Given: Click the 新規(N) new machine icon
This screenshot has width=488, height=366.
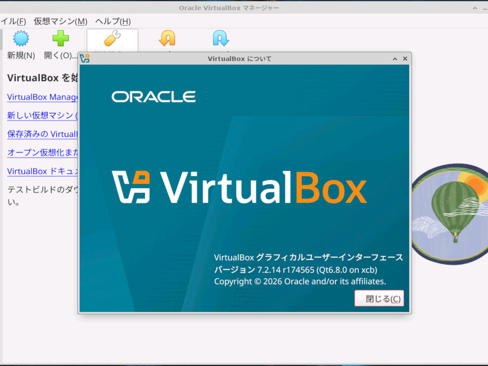Looking at the screenshot, I should point(21,38).
